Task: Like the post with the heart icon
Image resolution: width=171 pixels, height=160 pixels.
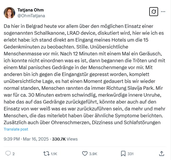Action: click(x=85, y=154)
